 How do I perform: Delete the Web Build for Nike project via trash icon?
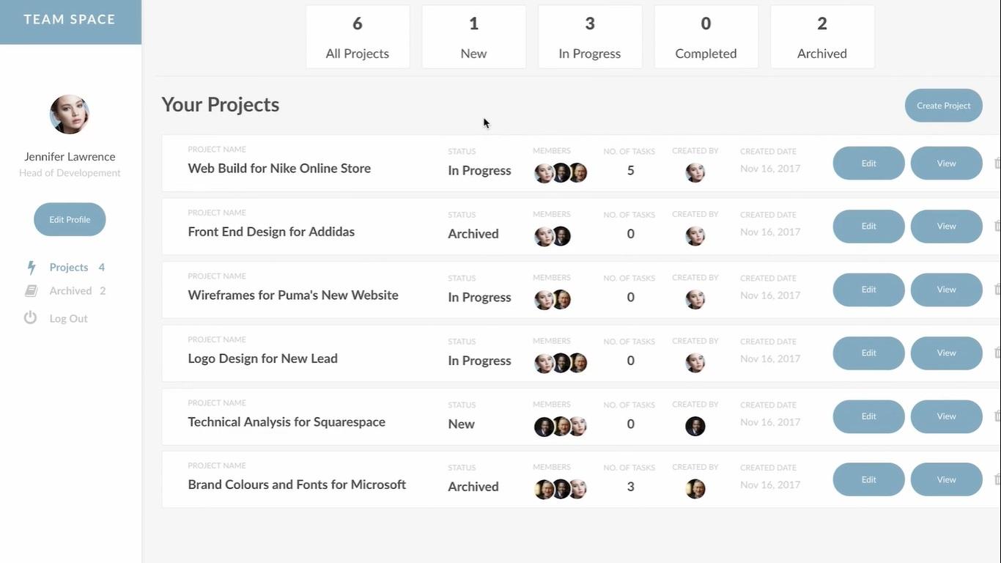[997, 163]
